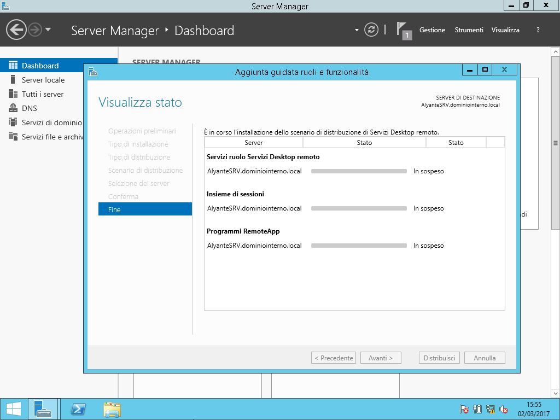Click the refresh icon in header
This screenshot has width=560, height=420.
[x=371, y=30]
